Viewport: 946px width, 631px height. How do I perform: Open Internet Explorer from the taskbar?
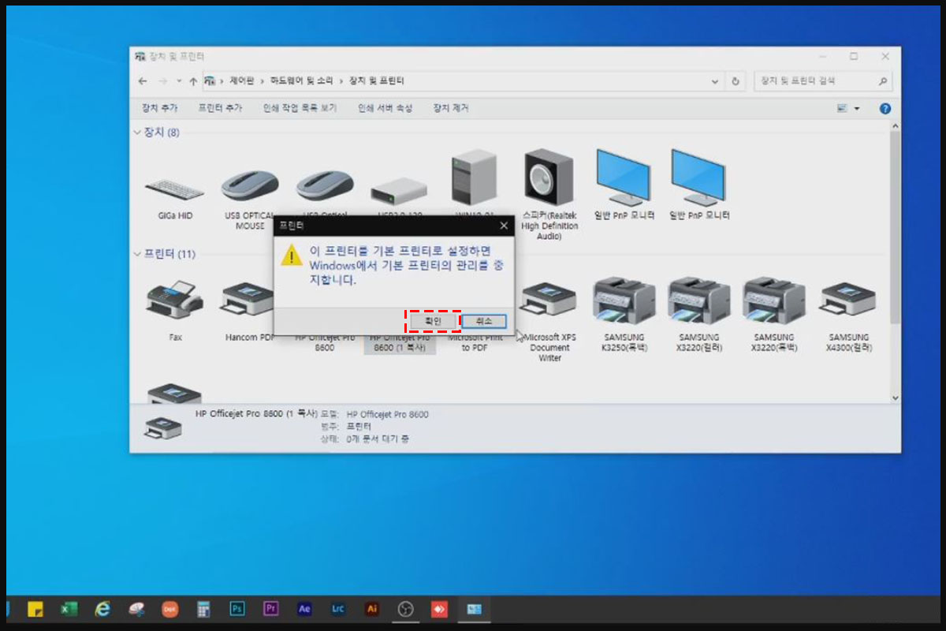102,609
